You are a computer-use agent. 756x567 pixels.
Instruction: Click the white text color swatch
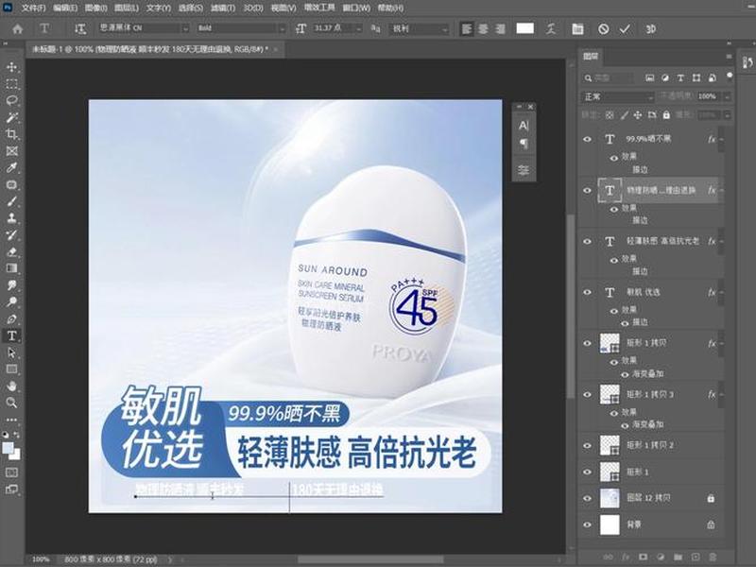(x=525, y=28)
